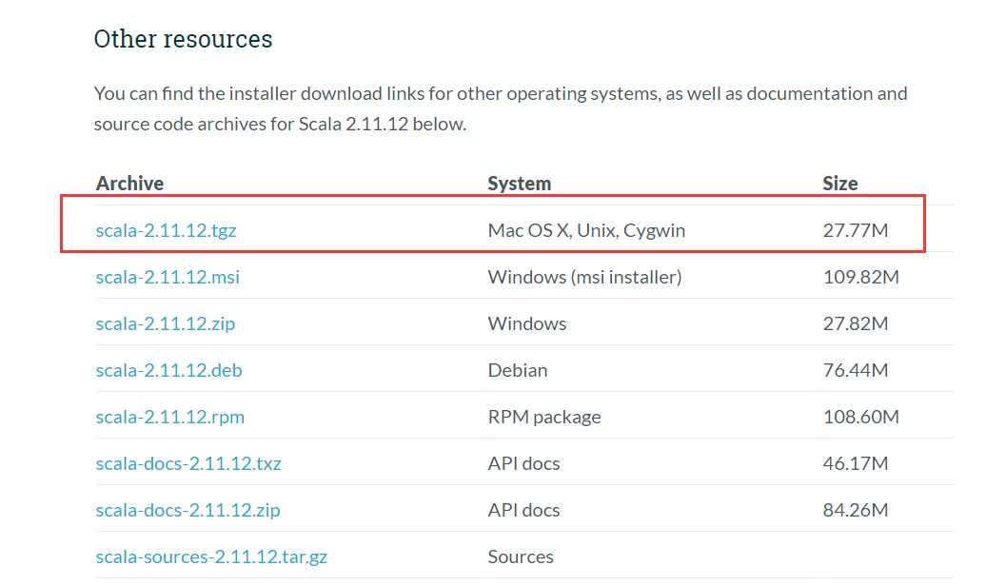Click the 27.77M size value
Screen dimensions: 1006x586
click(856, 230)
